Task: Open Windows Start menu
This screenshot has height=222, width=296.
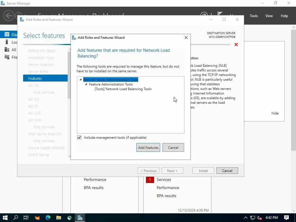Action: coord(5,218)
